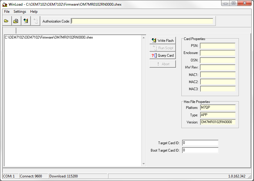Screen dimensions: 254x181
Task: Click the Connect: 9600 status entry
Action: tap(33, 176)
